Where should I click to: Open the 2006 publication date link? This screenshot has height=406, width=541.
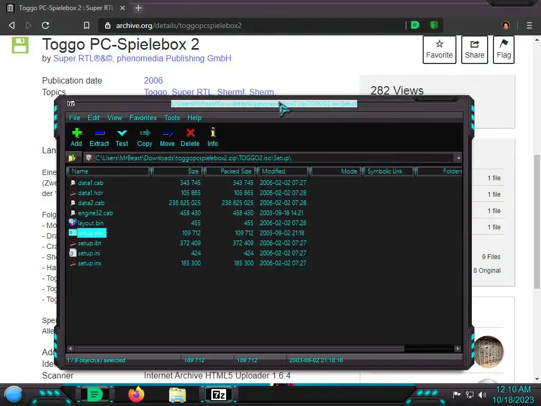coord(153,80)
